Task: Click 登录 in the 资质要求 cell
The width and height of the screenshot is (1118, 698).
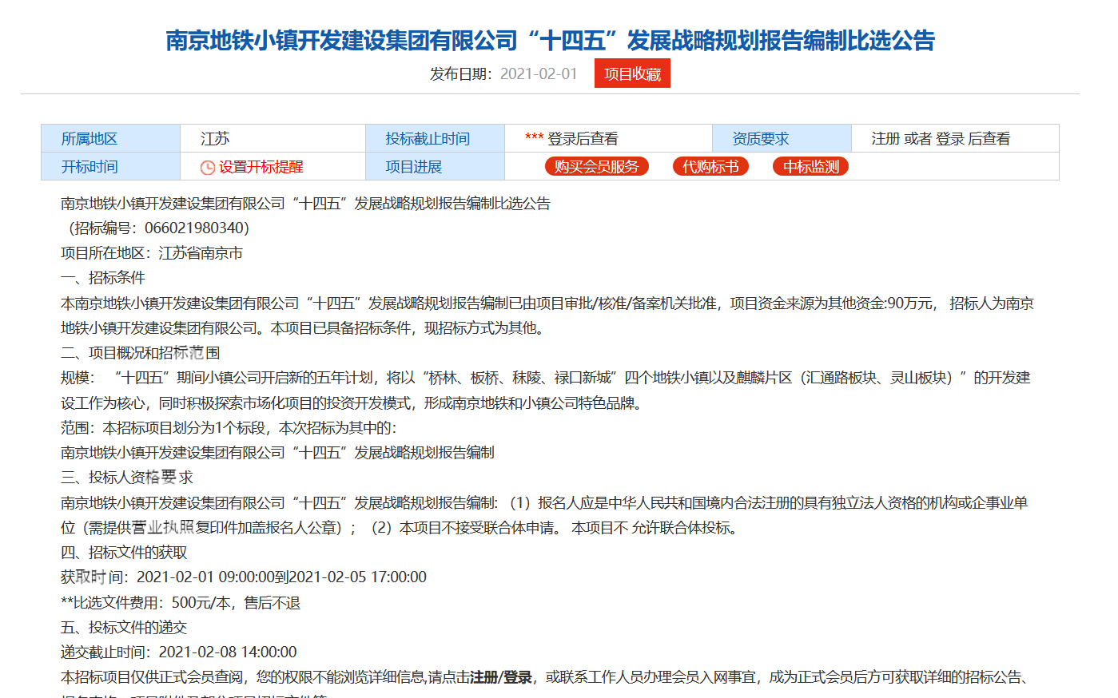Action: point(950,139)
